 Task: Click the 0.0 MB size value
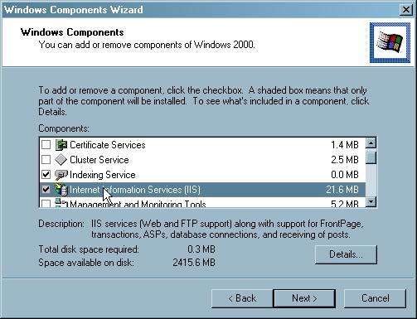coord(345,175)
